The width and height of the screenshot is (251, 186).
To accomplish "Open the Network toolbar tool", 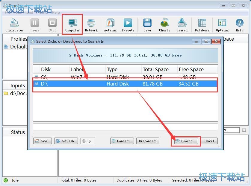I will [91, 25].
